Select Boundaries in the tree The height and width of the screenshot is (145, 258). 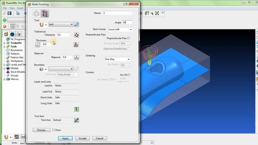coord(17,50)
